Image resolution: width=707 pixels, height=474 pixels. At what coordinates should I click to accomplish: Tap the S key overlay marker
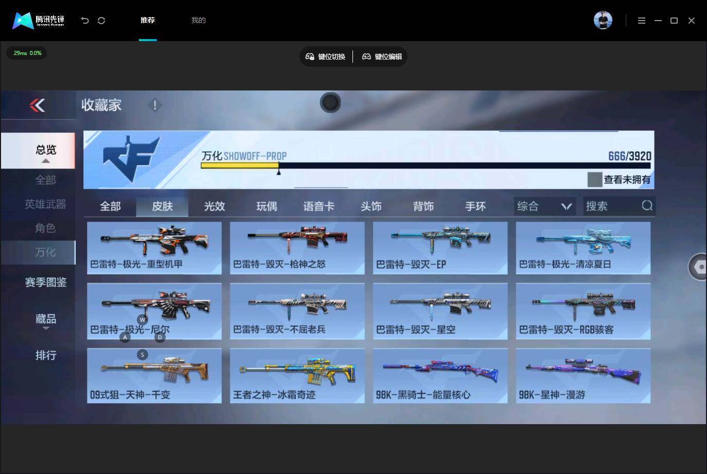point(143,355)
